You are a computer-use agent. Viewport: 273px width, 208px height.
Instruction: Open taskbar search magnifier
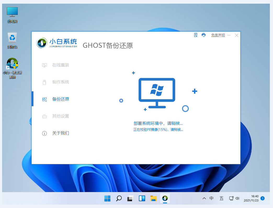click(119, 199)
